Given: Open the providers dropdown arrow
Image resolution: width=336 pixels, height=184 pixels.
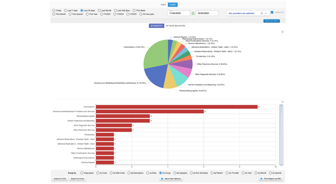Looking at the screenshot, I should (x=266, y=13).
